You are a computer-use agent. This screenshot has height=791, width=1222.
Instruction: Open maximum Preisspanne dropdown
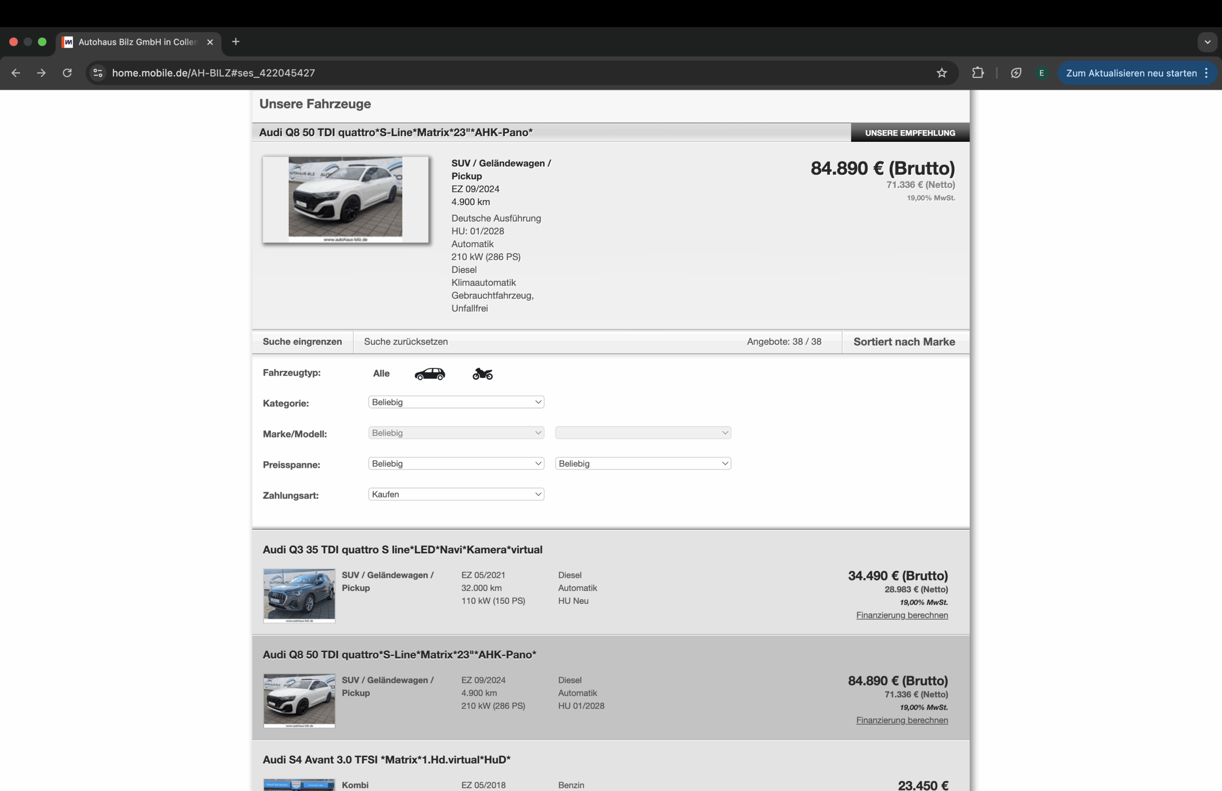click(x=643, y=464)
